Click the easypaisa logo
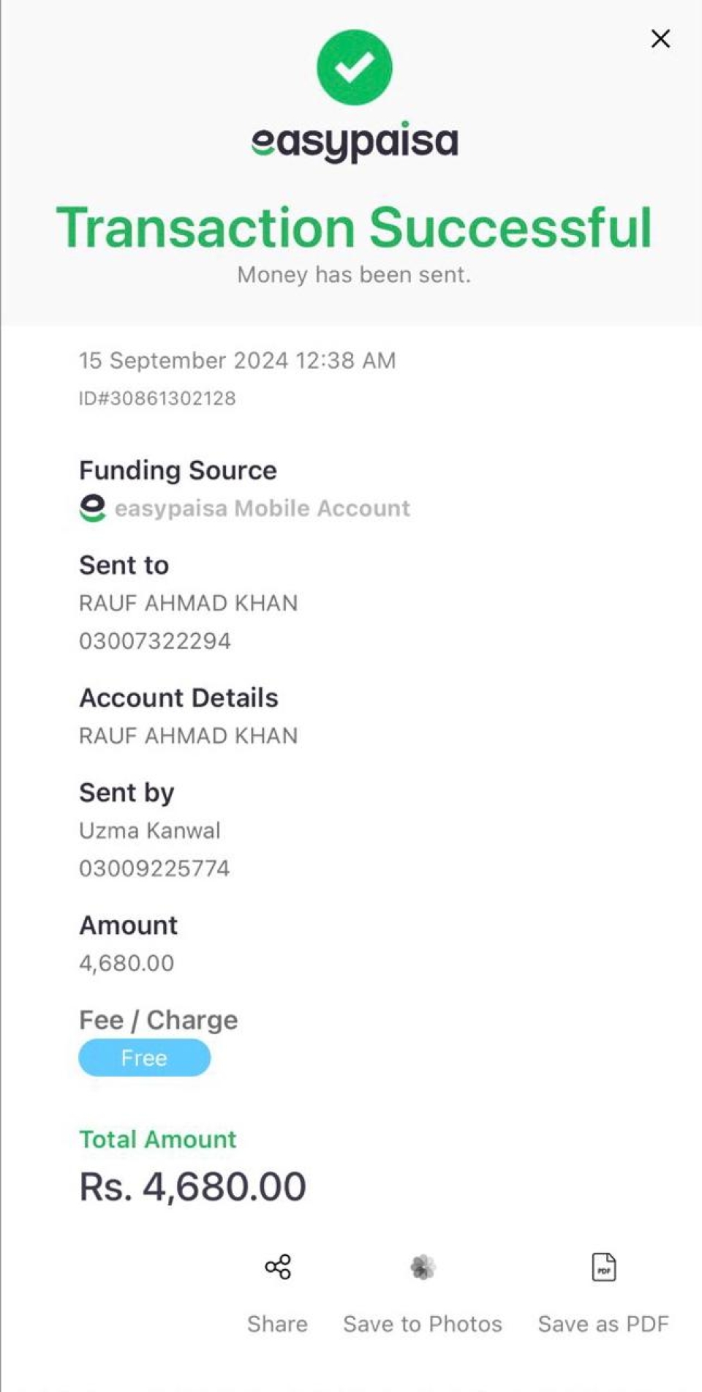The image size is (702, 1392). [355, 141]
